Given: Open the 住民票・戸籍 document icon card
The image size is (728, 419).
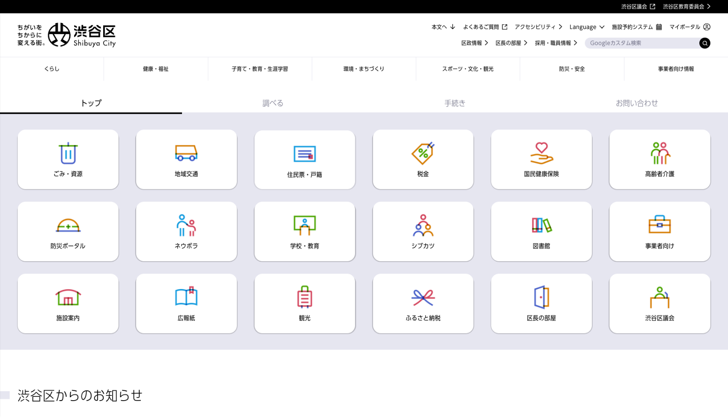Looking at the screenshot, I should pyautogui.click(x=304, y=160).
